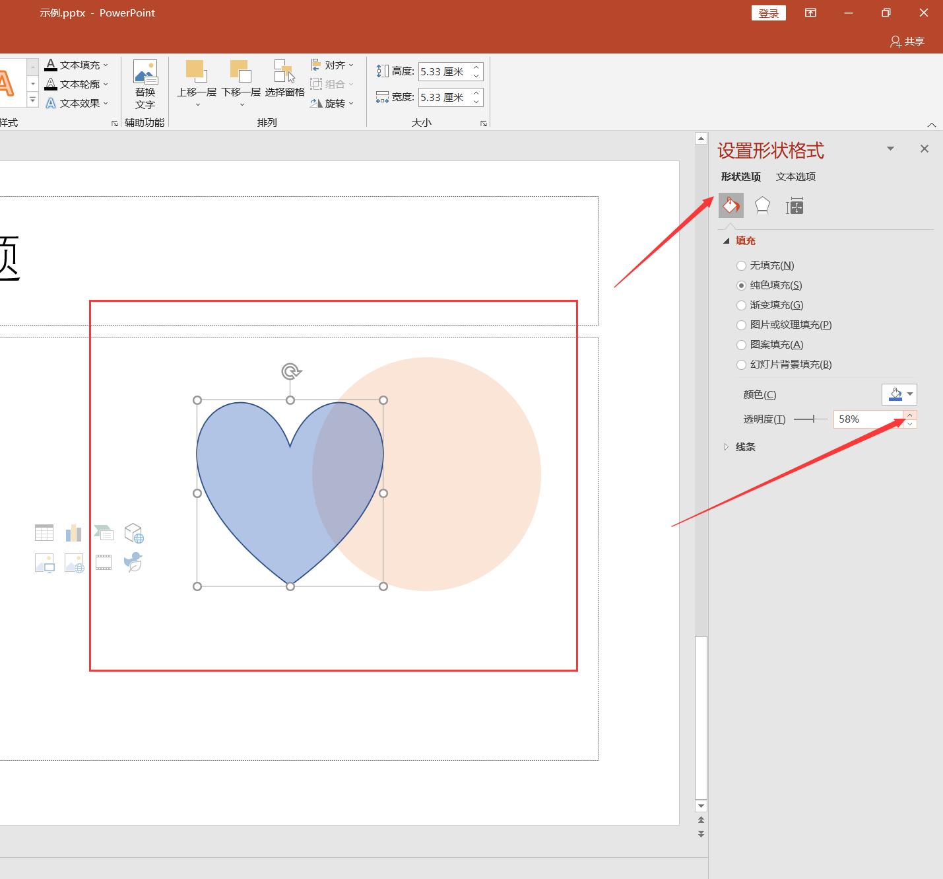
Task: Open the Size & Properties icon
Action: pyautogui.click(x=795, y=206)
